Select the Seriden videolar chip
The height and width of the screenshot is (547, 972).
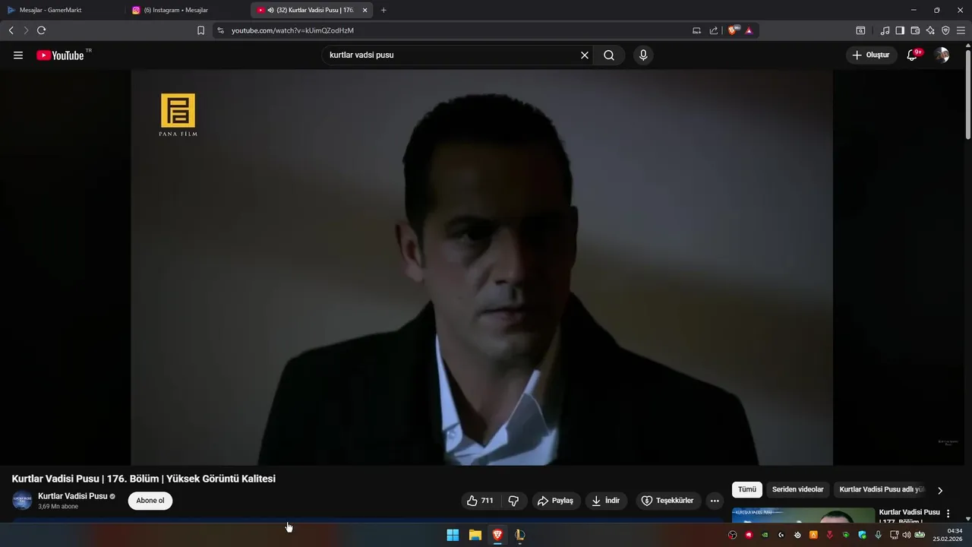click(x=798, y=490)
